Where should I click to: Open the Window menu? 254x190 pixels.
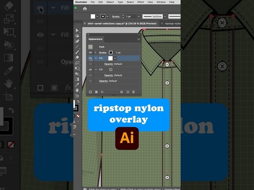pyautogui.click(x=161, y=2)
